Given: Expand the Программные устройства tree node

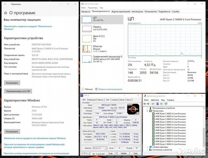Looking at the screenshot, I should click(x=147, y=108).
